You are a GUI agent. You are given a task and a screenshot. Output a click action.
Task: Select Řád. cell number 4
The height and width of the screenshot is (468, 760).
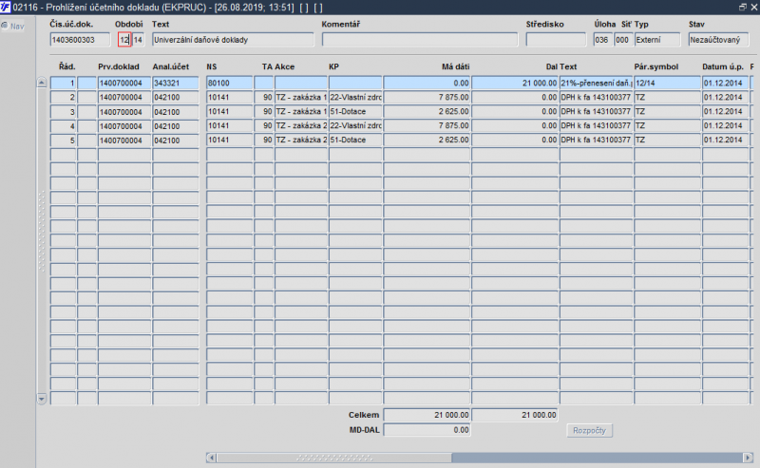tap(63, 126)
